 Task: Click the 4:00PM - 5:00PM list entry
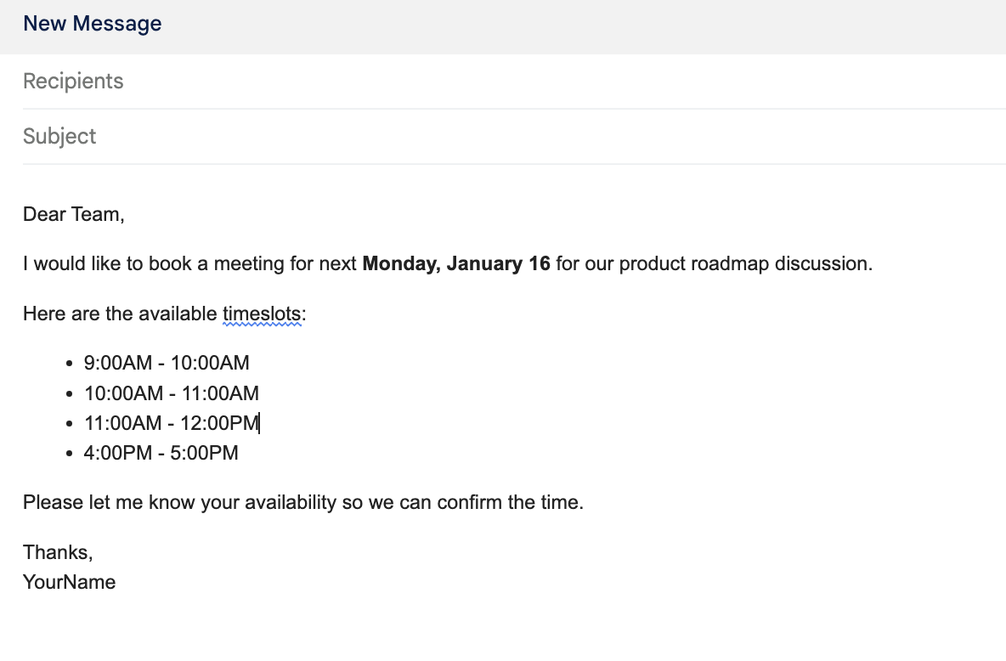pyautogui.click(x=161, y=453)
